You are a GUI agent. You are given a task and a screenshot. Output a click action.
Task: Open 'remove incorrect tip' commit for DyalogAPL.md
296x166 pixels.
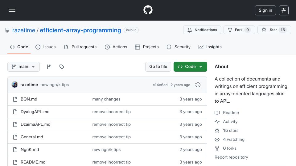[111, 112]
